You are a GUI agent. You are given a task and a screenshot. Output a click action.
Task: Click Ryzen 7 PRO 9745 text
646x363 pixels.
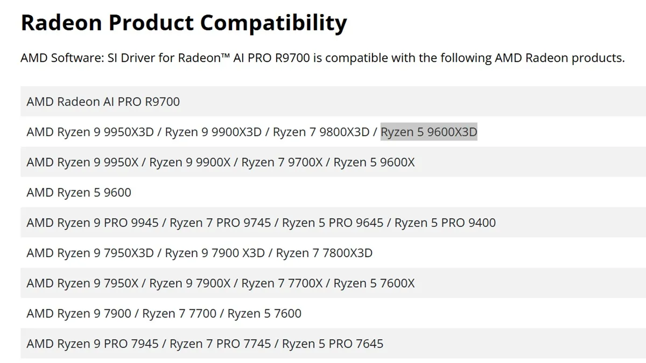(x=220, y=223)
